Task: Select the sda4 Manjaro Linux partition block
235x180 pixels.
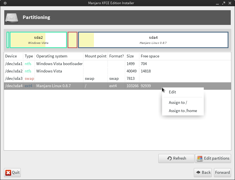Action: click(153, 40)
